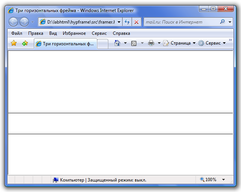This screenshot has height=192, width=241.
Task: Click the Forward navigation arrow
Action: coord(24,22)
